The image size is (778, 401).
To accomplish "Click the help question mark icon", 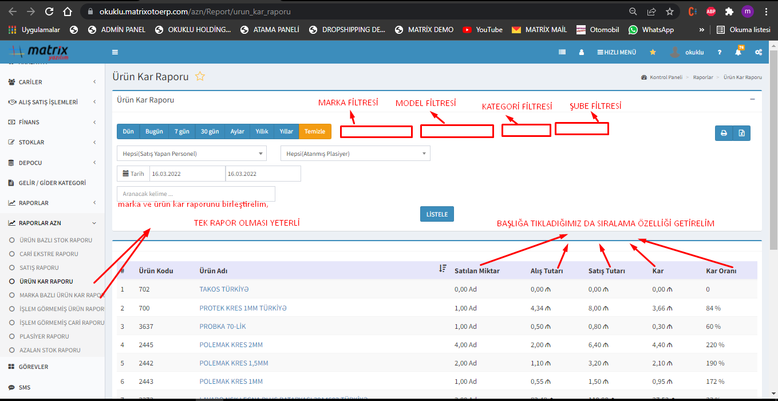I will tap(720, 52).
